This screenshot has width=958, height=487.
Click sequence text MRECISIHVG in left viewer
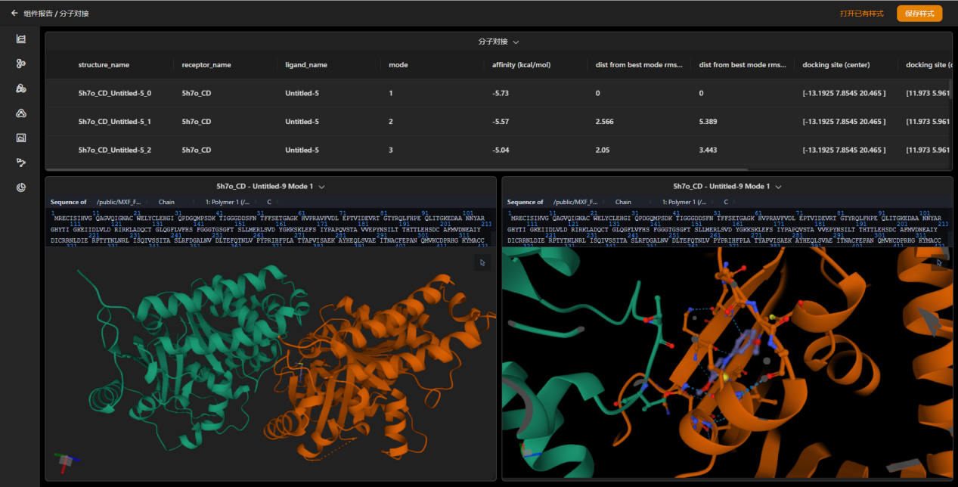tap(73, 218)
